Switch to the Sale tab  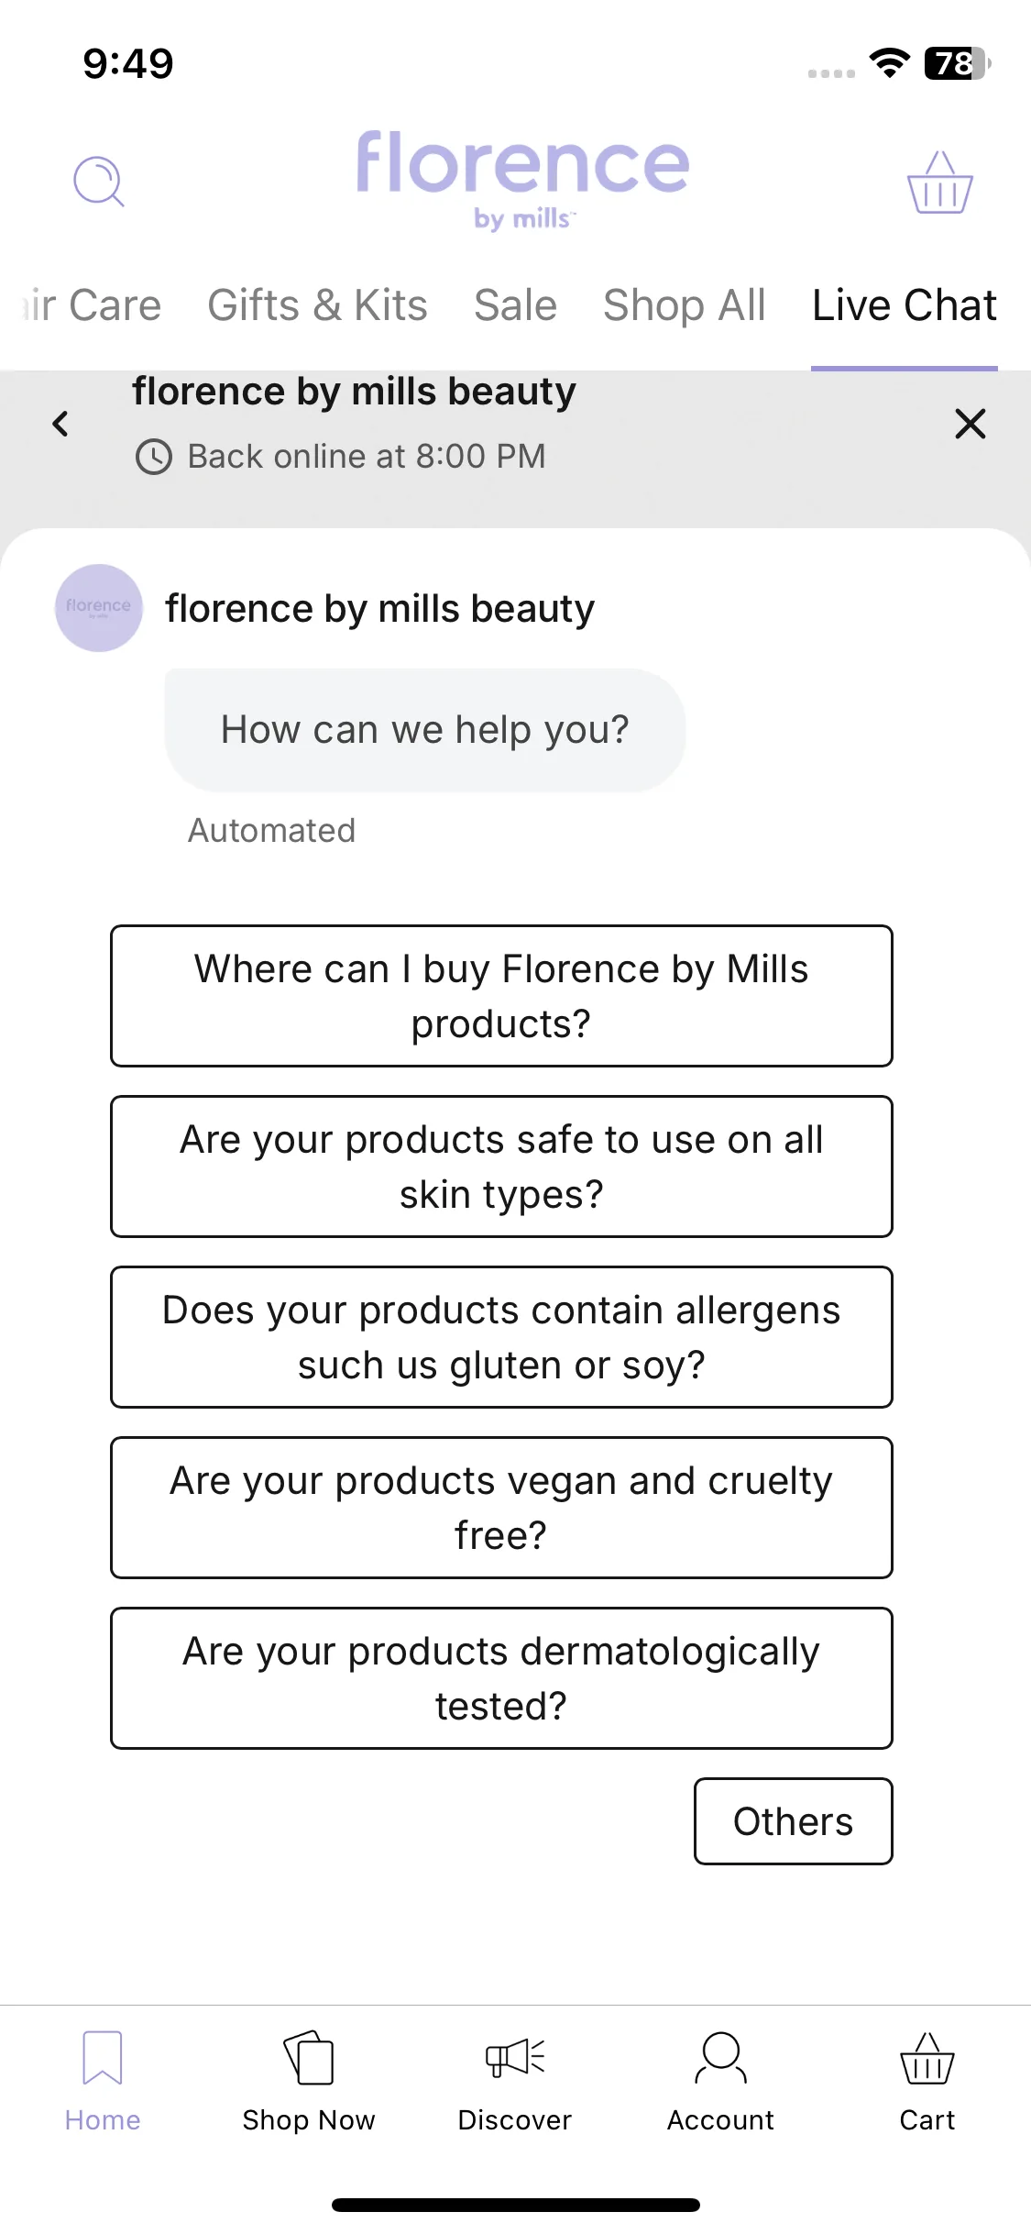(515, 305)
